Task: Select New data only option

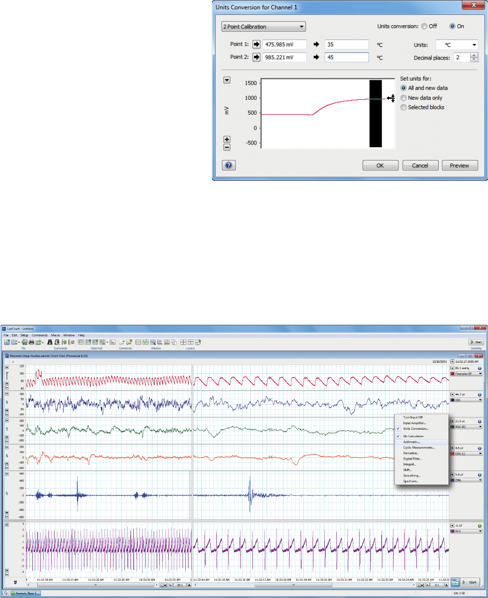Action: 404,98
